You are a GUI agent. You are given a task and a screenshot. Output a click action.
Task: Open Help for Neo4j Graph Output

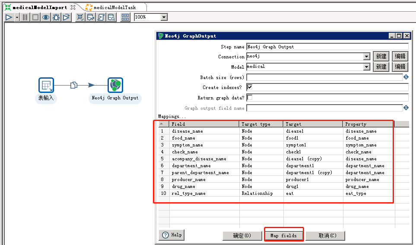[171, 235]
